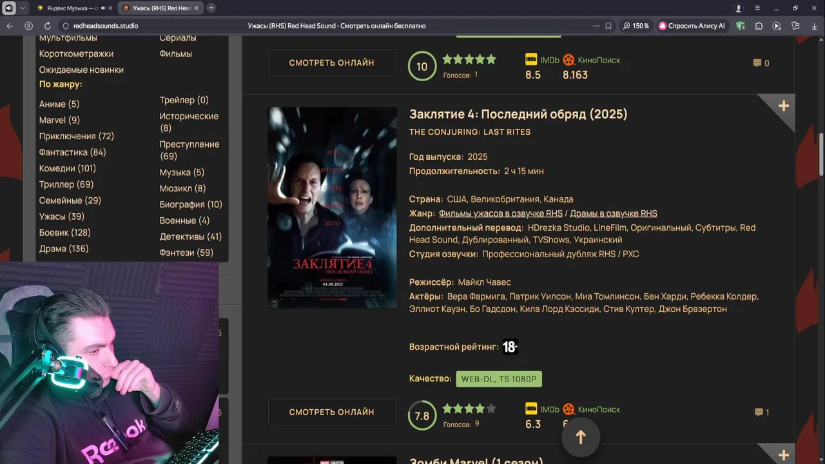The height and width of the screenshot is (464, 825).
Task: Open comments icon showing 0 comments
Action: pyautogui.click(x=761, y=63)
